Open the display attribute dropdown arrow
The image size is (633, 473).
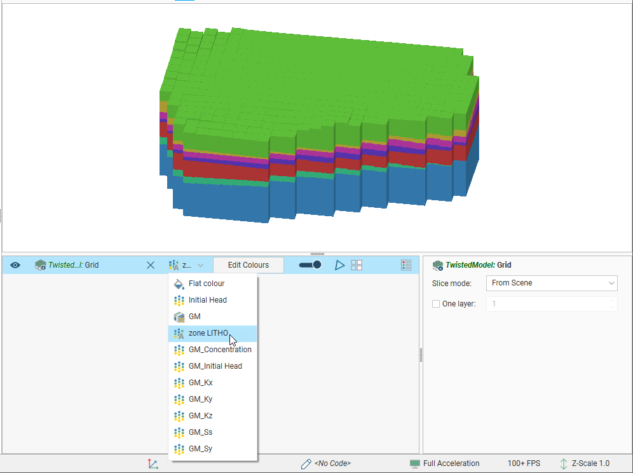[x=200, y=265]
